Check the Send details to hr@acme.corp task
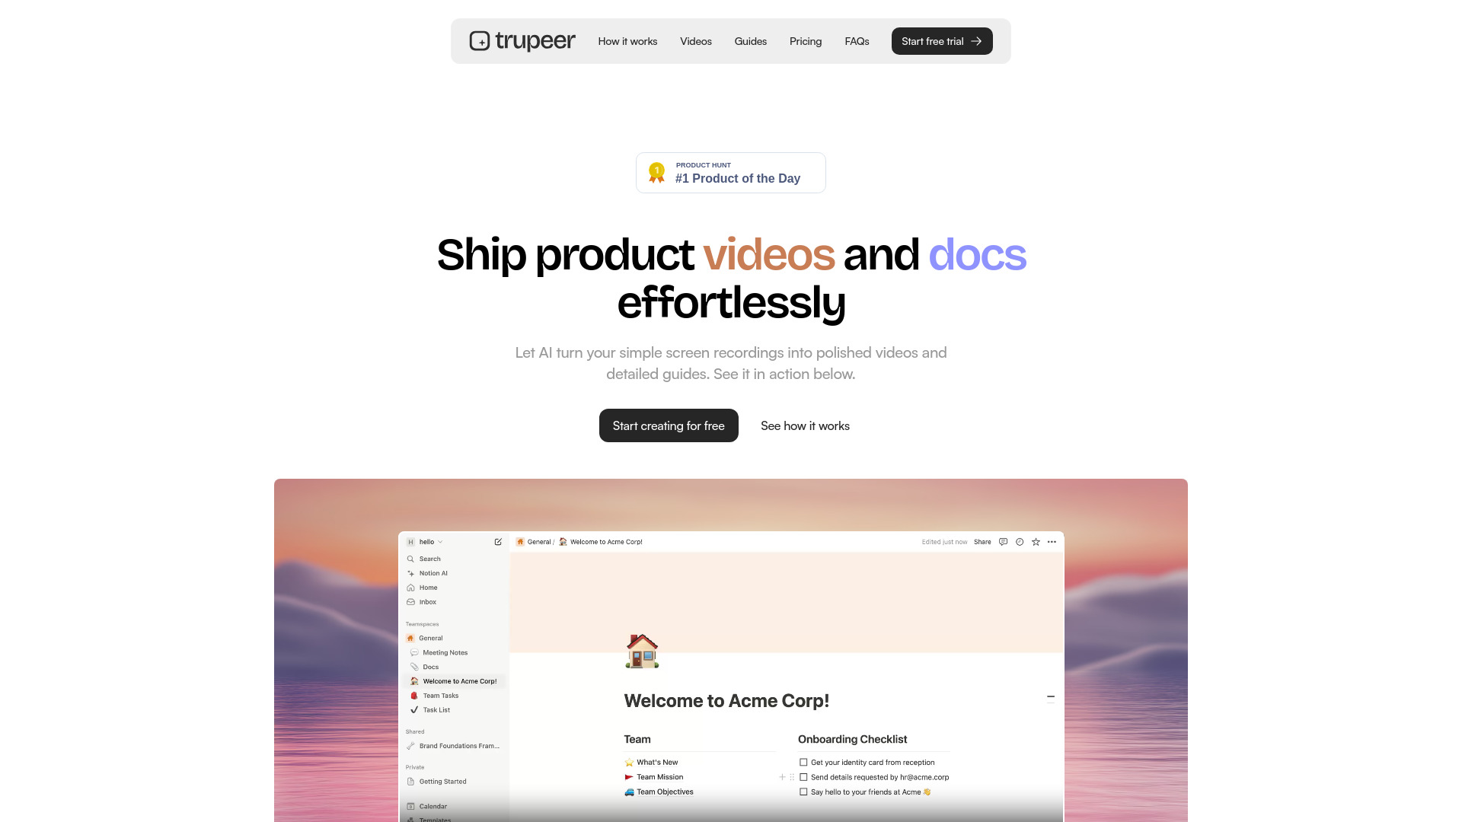The height and width of the screenshot is (822, 1462). (x=803, y=777)
